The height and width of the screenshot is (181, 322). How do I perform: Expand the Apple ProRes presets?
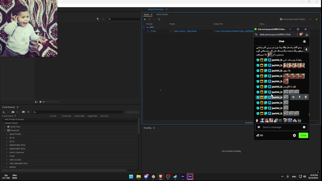point(7,134)
